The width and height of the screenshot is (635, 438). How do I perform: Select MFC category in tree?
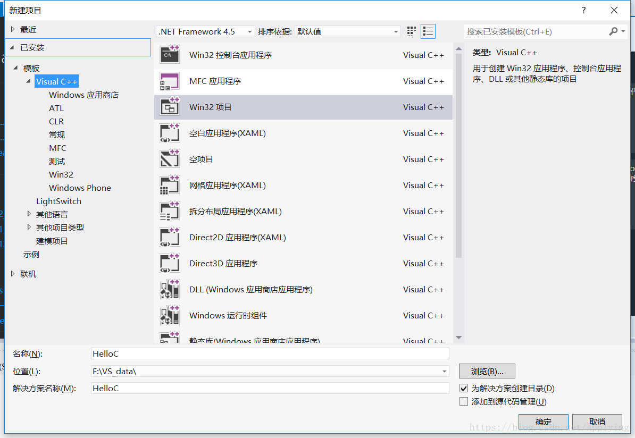[57, 148]
